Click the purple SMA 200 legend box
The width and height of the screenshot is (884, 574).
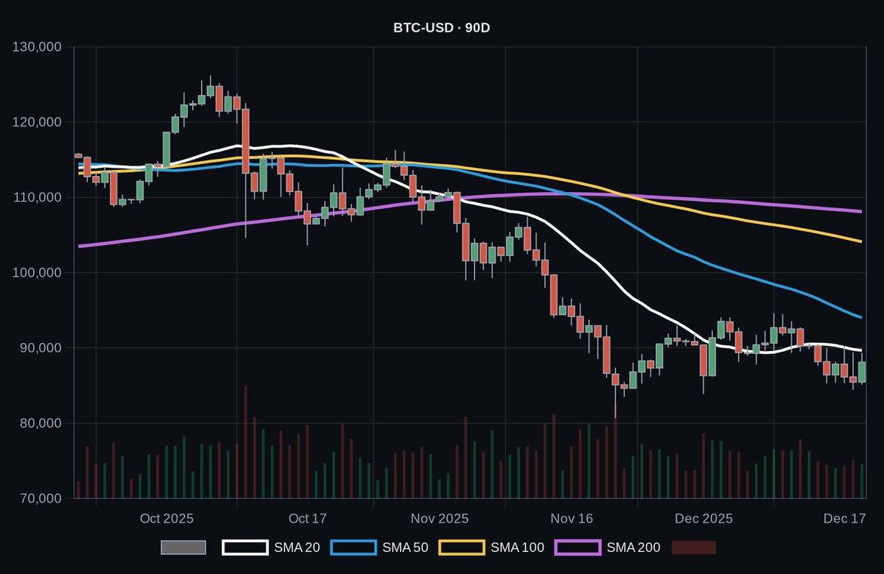tap(578, 548)
